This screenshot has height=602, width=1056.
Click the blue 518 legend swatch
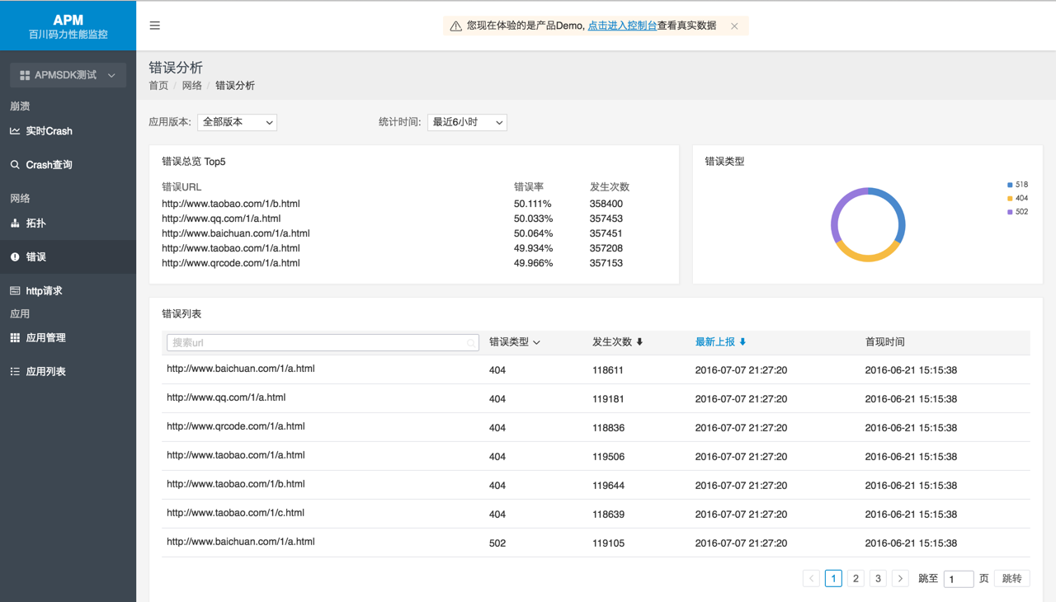point(1010,185)
